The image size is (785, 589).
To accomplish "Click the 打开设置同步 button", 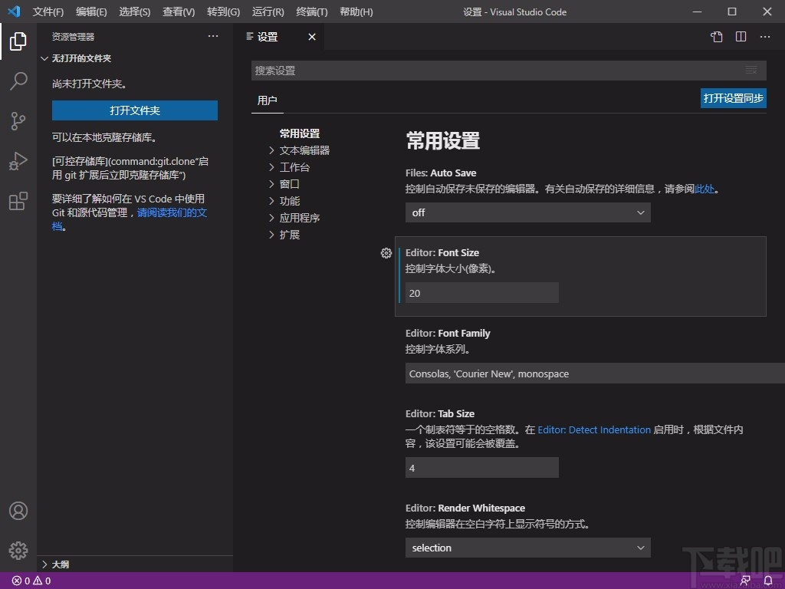I will (x=733, y=98).
